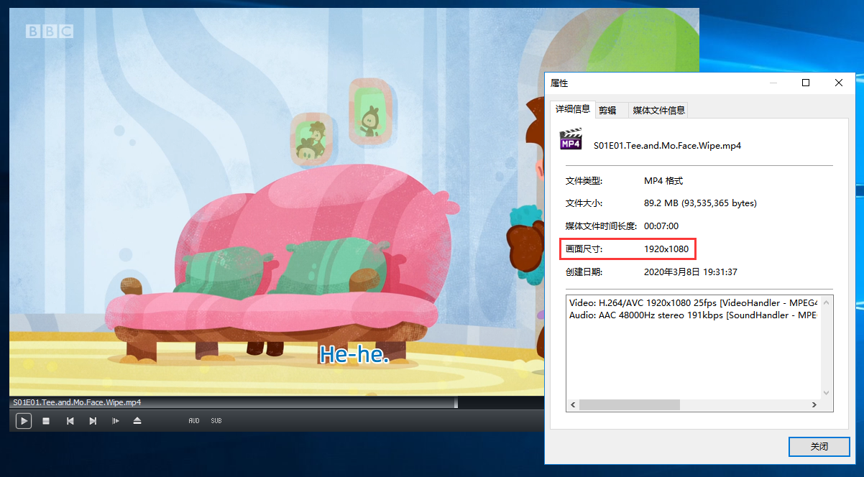Click the creation date 2020年3月8日 value
864x477 pixels.
coord(691,272)
